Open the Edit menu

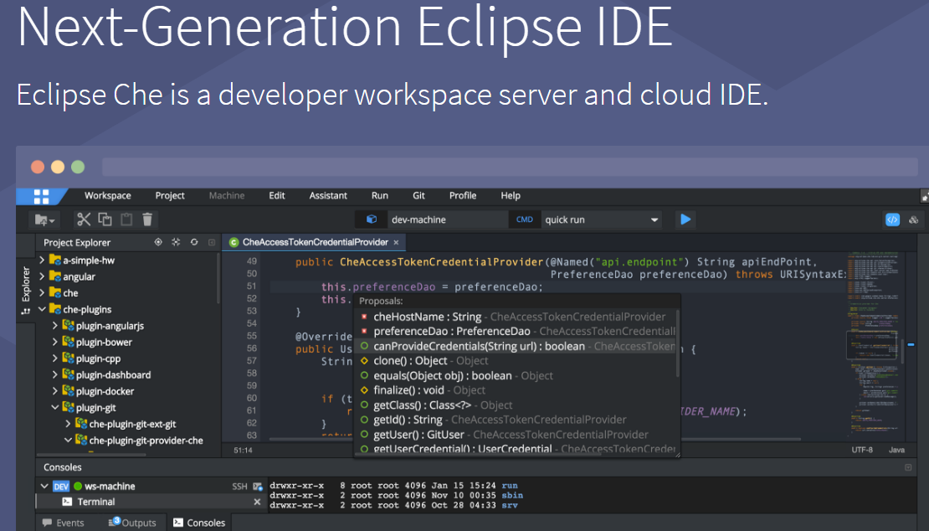click(x=277, y=196)
